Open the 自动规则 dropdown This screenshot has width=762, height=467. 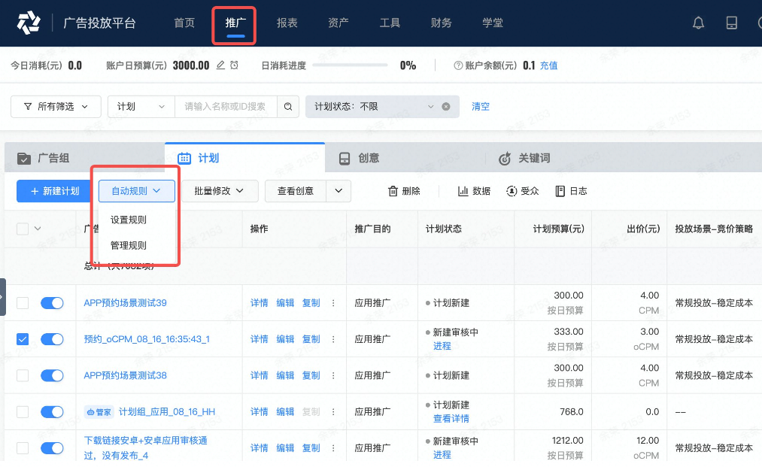pyautogui.click(x=135, y=191)
